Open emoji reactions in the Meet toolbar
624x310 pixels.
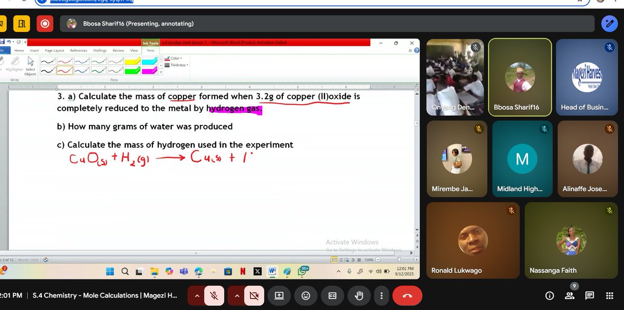point(306,295)
